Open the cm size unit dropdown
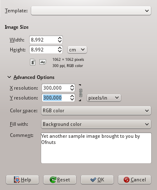 pos(77,50)
